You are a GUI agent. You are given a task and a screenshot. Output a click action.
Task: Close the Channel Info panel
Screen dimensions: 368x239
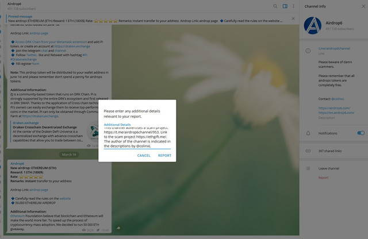363,6
